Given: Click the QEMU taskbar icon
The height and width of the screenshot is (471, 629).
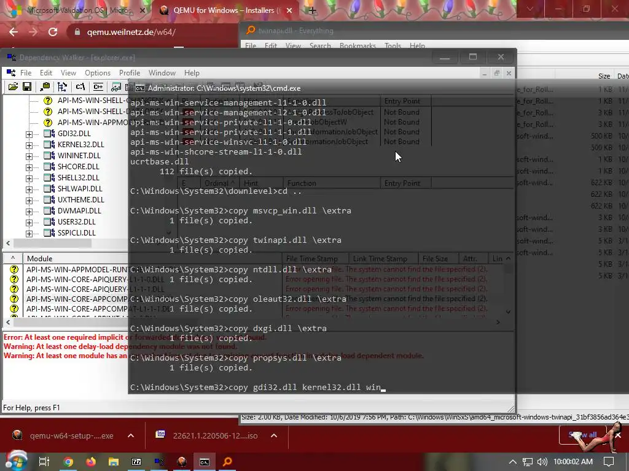Looking at the screenshot, I should (182, 462).
